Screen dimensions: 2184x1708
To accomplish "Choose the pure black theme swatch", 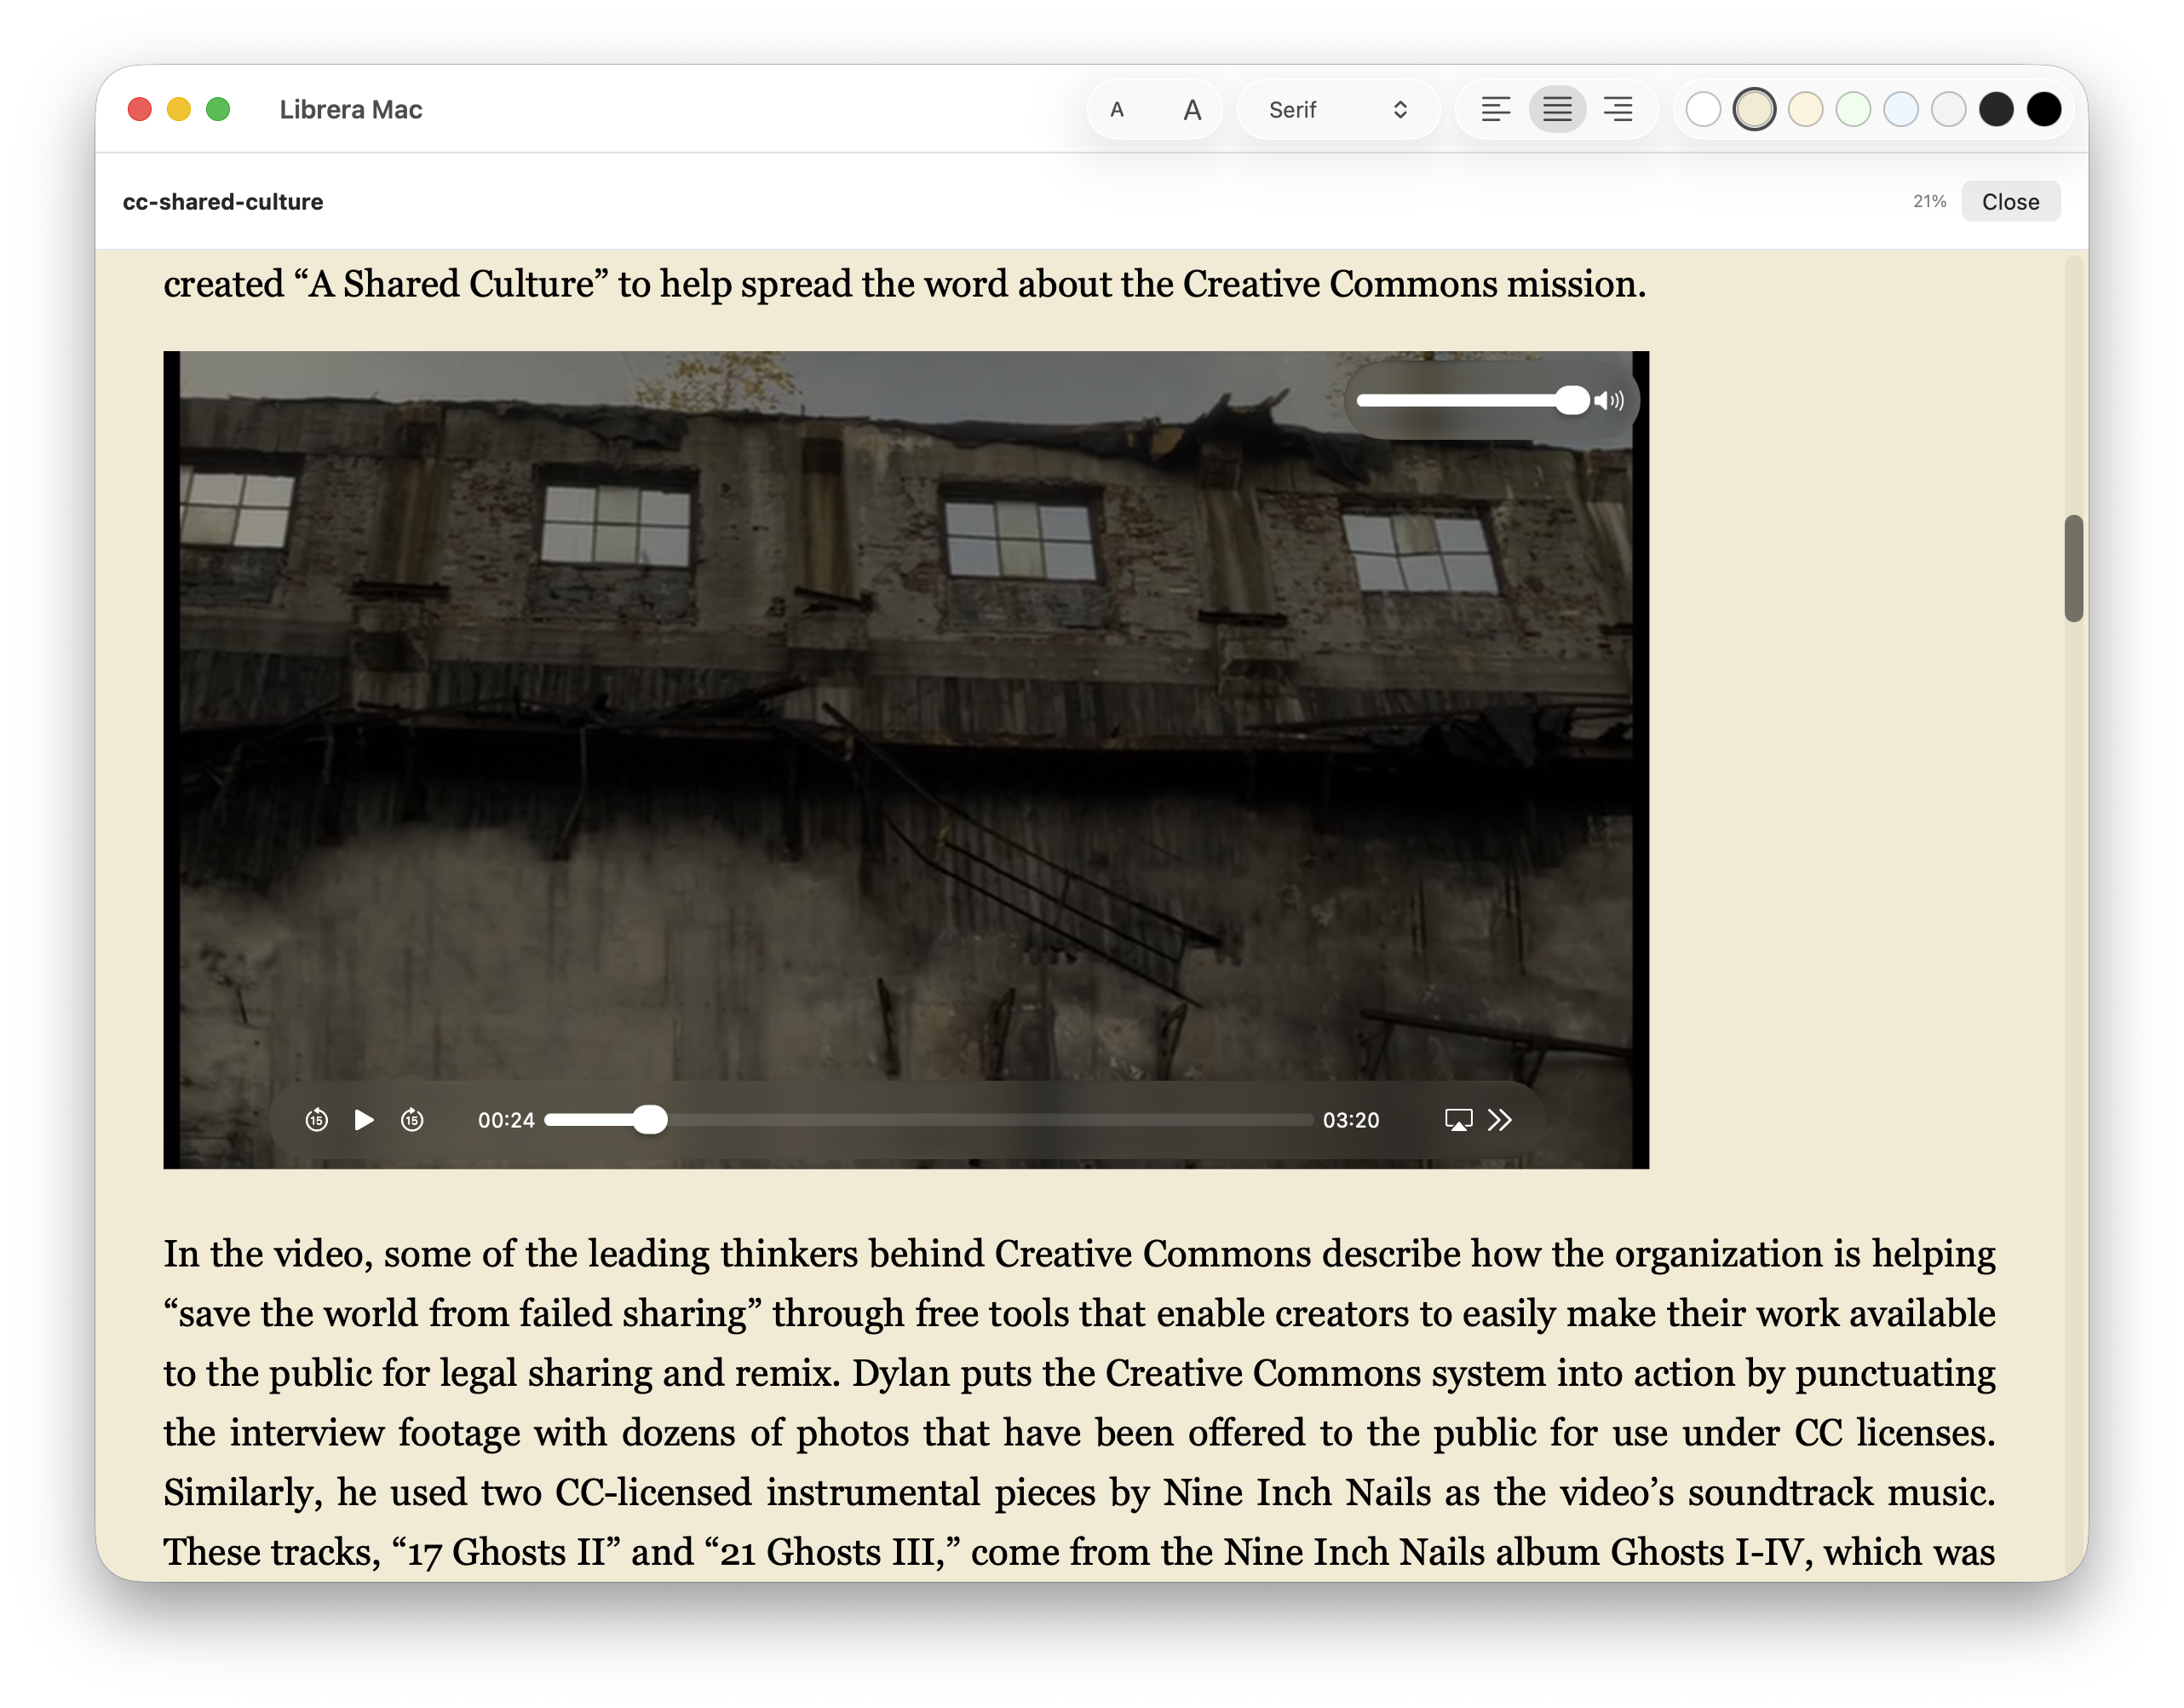I will pos(2044,109).
